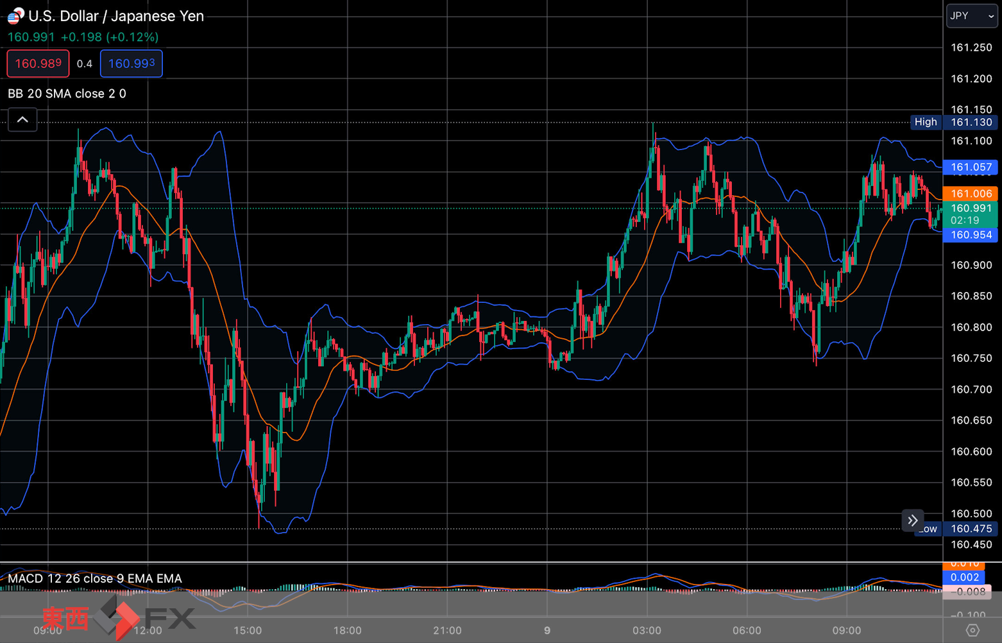Image resolution: width=1002 pixels, height=643 pixels.
Task: Click the 0.4 spread value
Action: [85, 64]
